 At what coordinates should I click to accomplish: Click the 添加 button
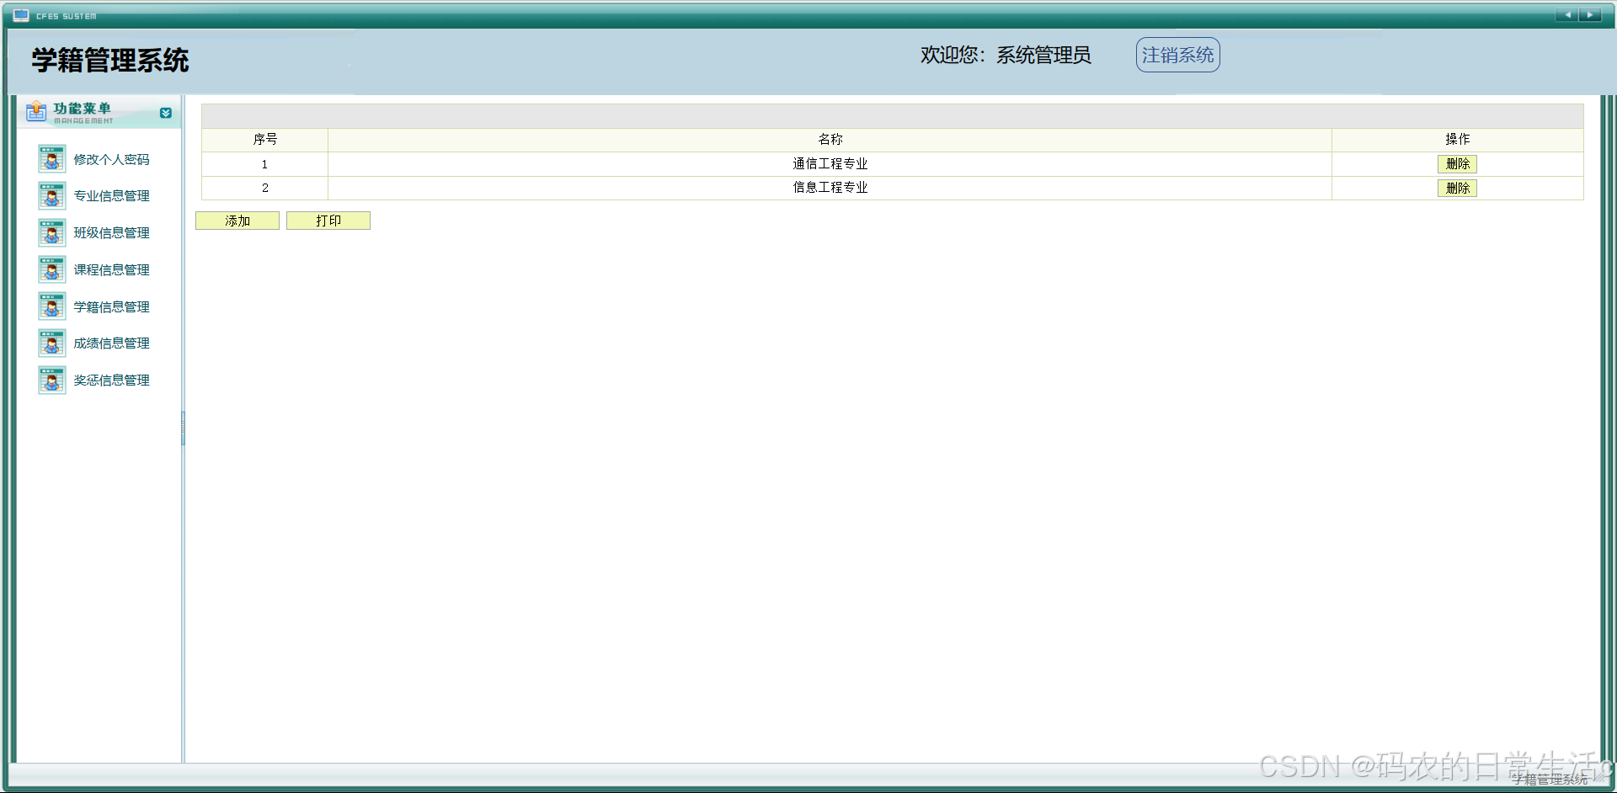(x=237, y=220)
